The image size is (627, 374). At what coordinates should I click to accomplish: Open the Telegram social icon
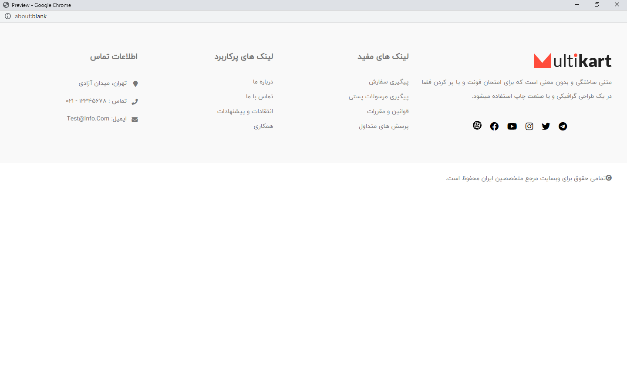563,127
